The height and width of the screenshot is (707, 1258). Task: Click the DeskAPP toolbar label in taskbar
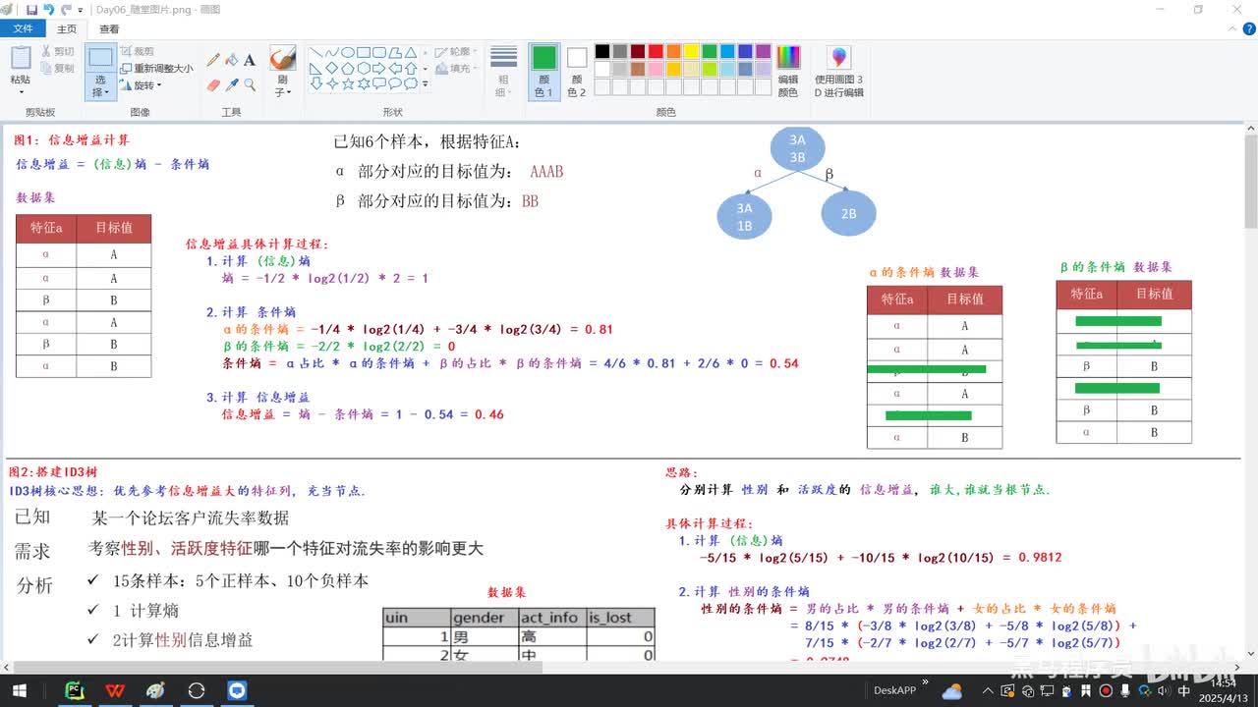pos(894,690)
